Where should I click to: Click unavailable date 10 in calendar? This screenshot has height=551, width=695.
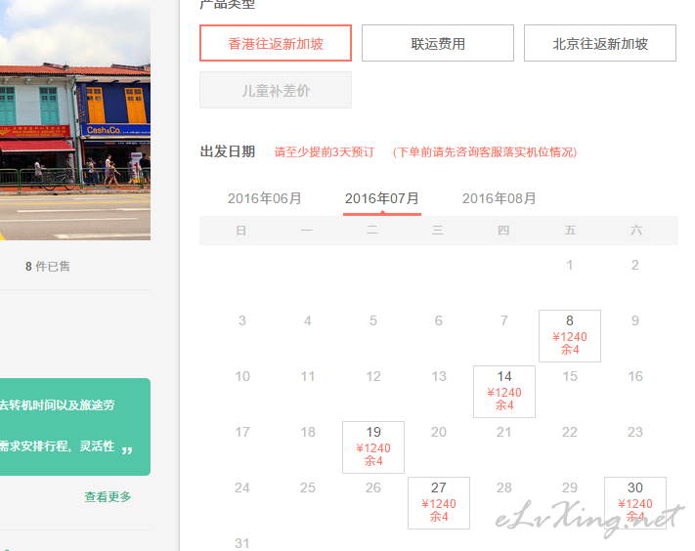242,376
